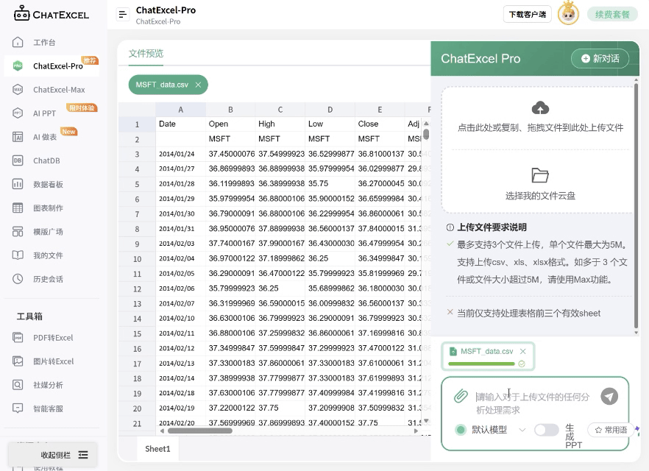The height and width of the screenshot is (471, 649).
Task: Open the 历史会话 clock icon
Action: tap(18, 279)
